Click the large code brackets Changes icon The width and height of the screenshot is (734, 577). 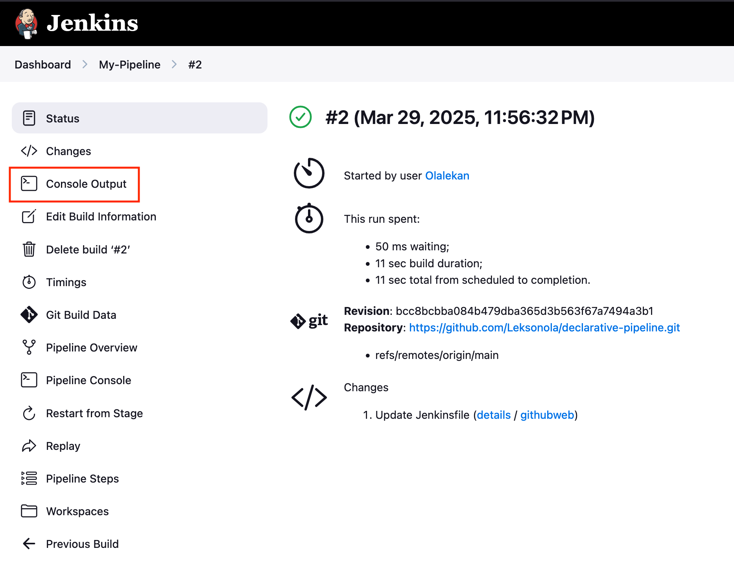pyautogui.click(x=309, y=398)
